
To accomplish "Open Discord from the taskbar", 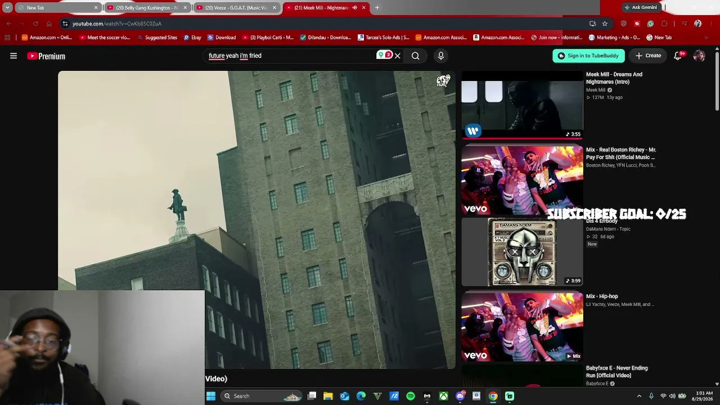I will 460,396.
